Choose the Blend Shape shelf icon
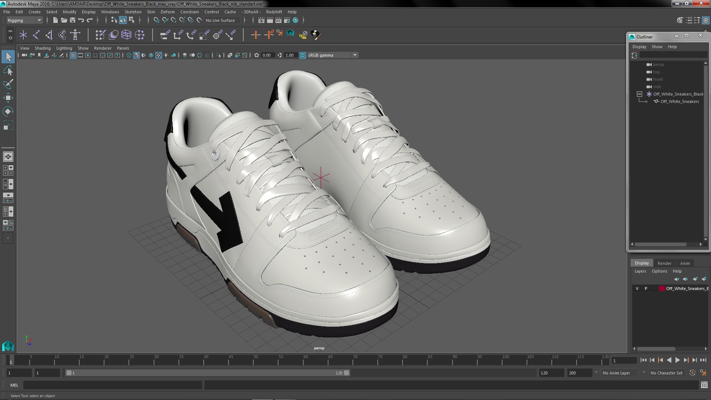This screenshot has width=711, height=400. [x=113, y=35]
